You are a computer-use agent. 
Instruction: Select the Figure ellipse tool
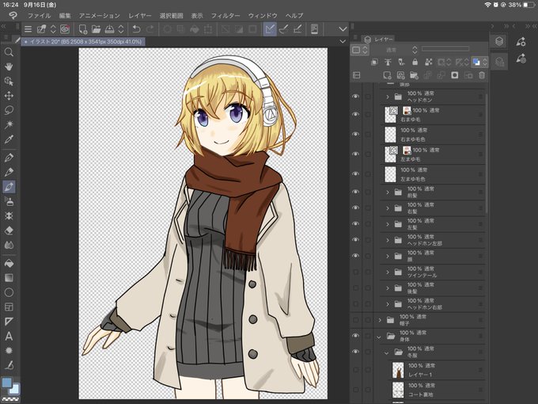point(9,292)
